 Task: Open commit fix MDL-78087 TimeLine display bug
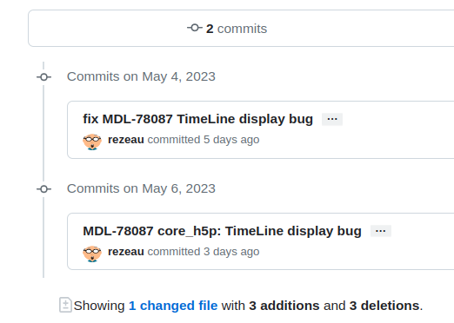197,119
